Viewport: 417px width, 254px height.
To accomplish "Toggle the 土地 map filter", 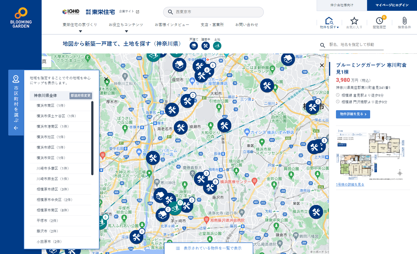I will click(x=217, y=45).
